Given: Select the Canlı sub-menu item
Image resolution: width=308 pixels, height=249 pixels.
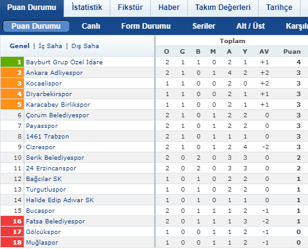Looking at the screenshot, I should click(91, 26).
